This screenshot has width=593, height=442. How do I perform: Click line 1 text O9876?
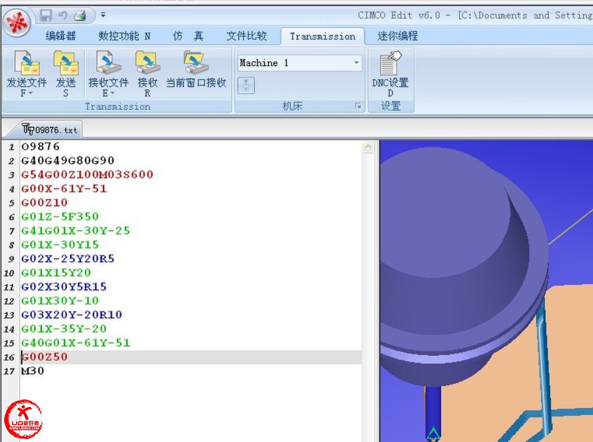[40, 147]
